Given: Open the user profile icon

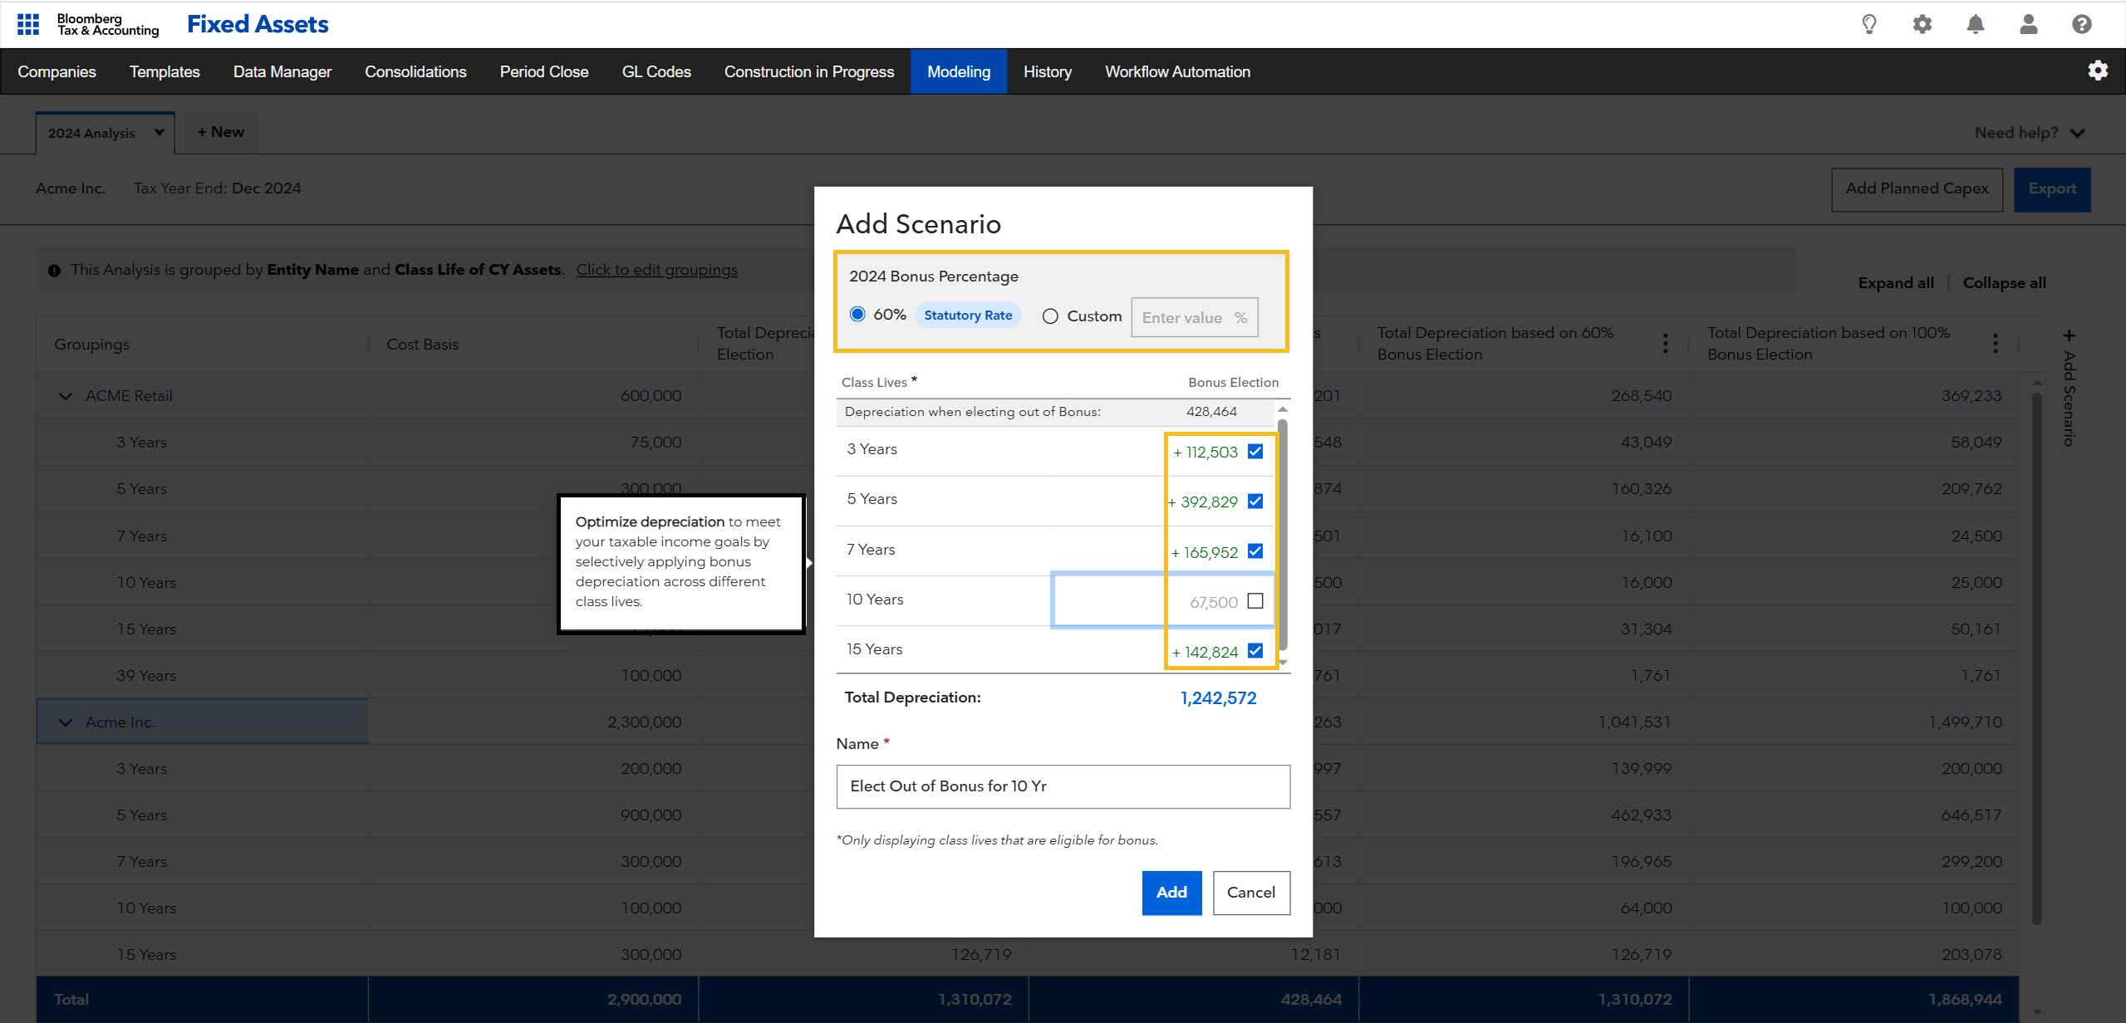Looking at the screenshot, I should click(x=2028, y=24).
